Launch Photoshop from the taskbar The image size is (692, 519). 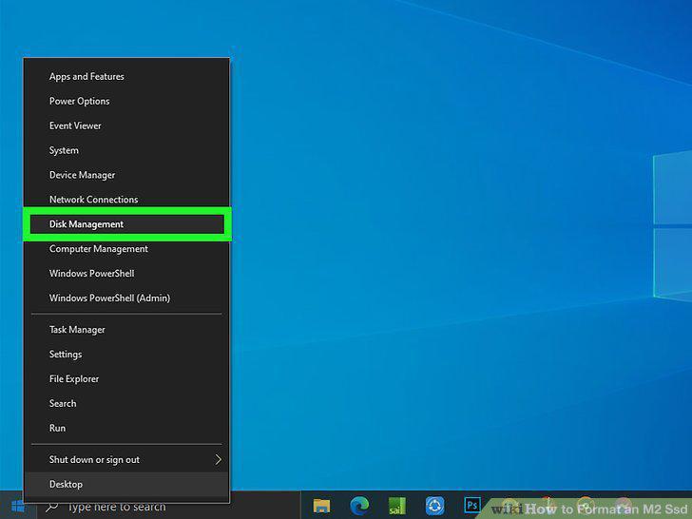pyautogui.click(x=471, y=506)
